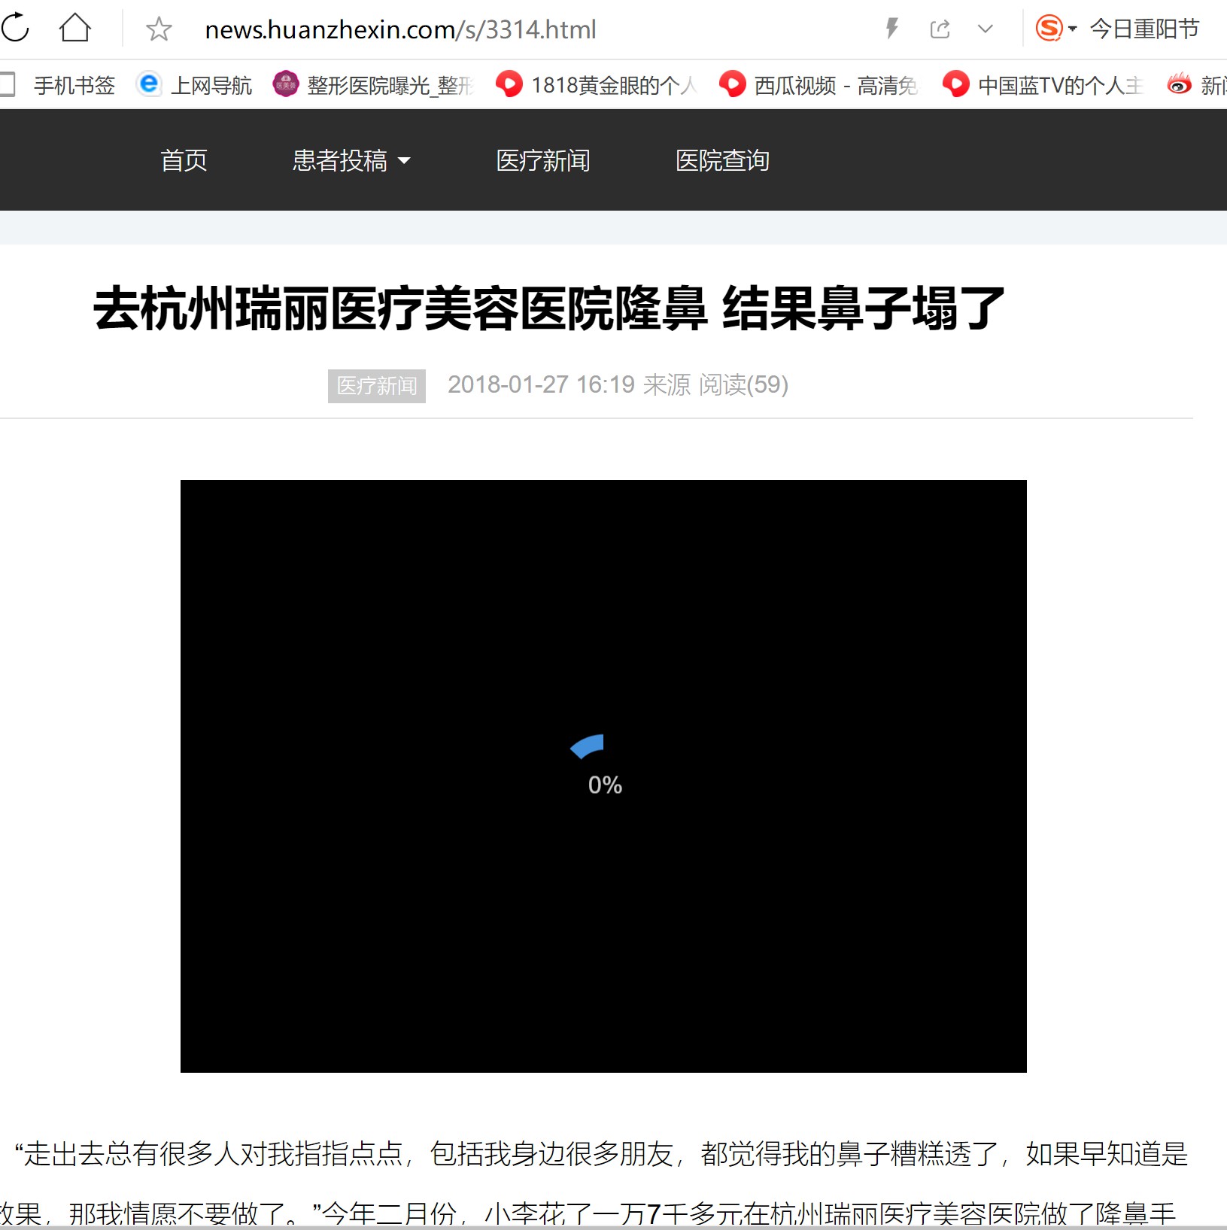This screenshot has height=1230, width=1227.
Task: Click the 0% loading indicator
Action: [605, 785]
